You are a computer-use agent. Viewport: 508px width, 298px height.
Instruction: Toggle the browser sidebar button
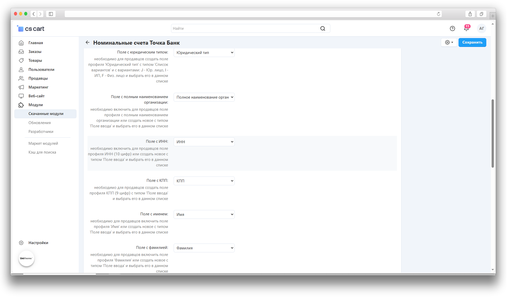click(x=51, y=14)
